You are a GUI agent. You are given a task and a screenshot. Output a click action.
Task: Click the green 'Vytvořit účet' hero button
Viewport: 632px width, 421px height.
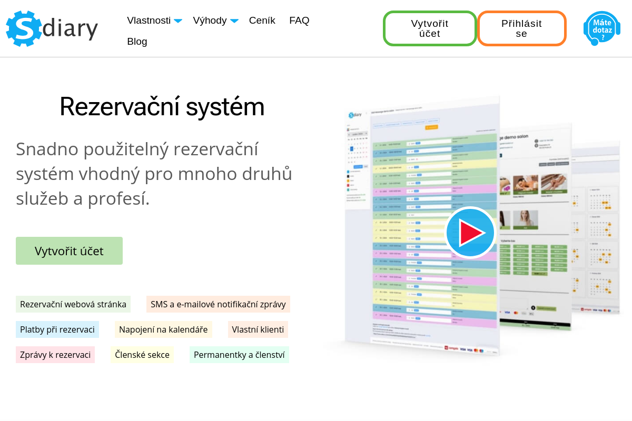[69, 251]
